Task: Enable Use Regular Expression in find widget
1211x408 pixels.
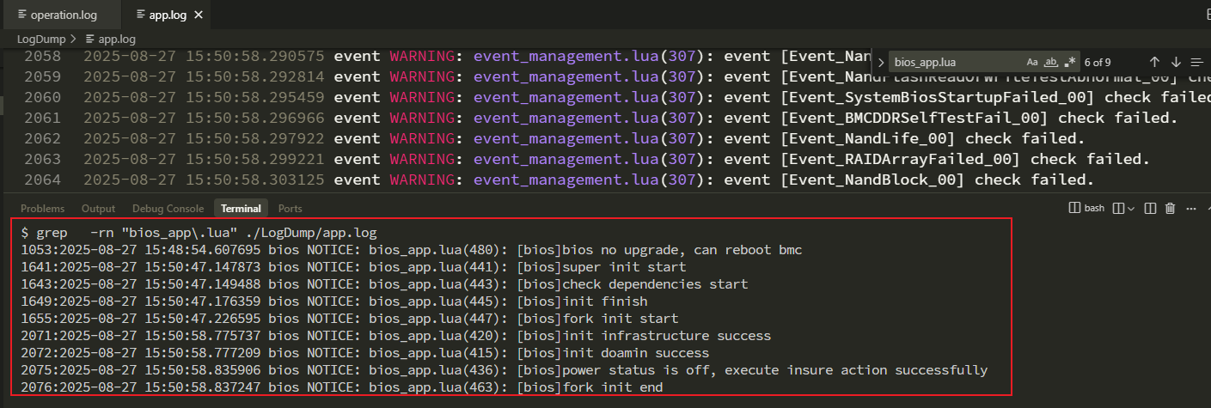Action: (1070, 62)
